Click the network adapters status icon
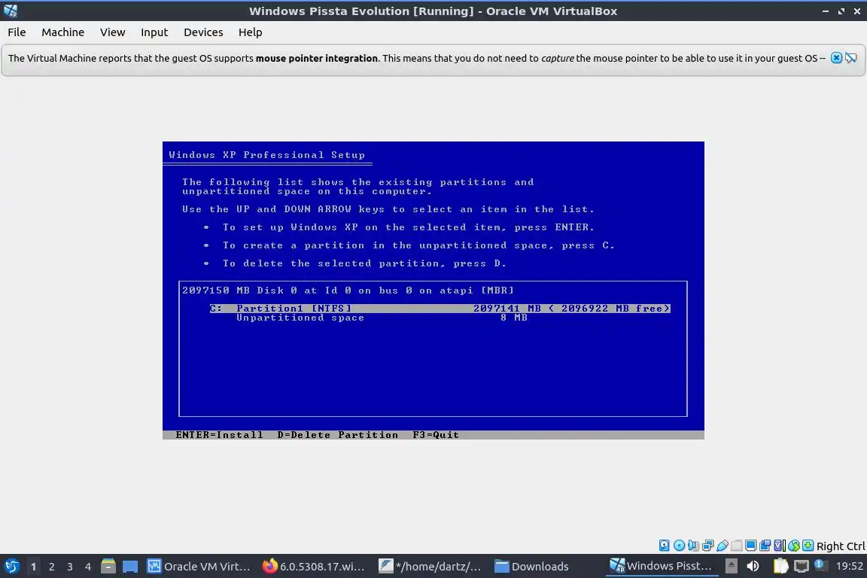This screenshot has width=867, height=578. click(707, 546)
